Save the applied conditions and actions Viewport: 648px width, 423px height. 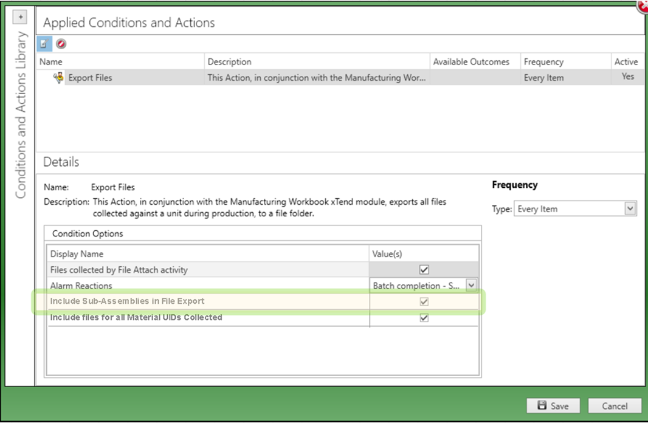click(553, 405)
